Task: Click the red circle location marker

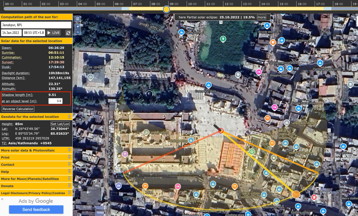Action: point(221,131)
